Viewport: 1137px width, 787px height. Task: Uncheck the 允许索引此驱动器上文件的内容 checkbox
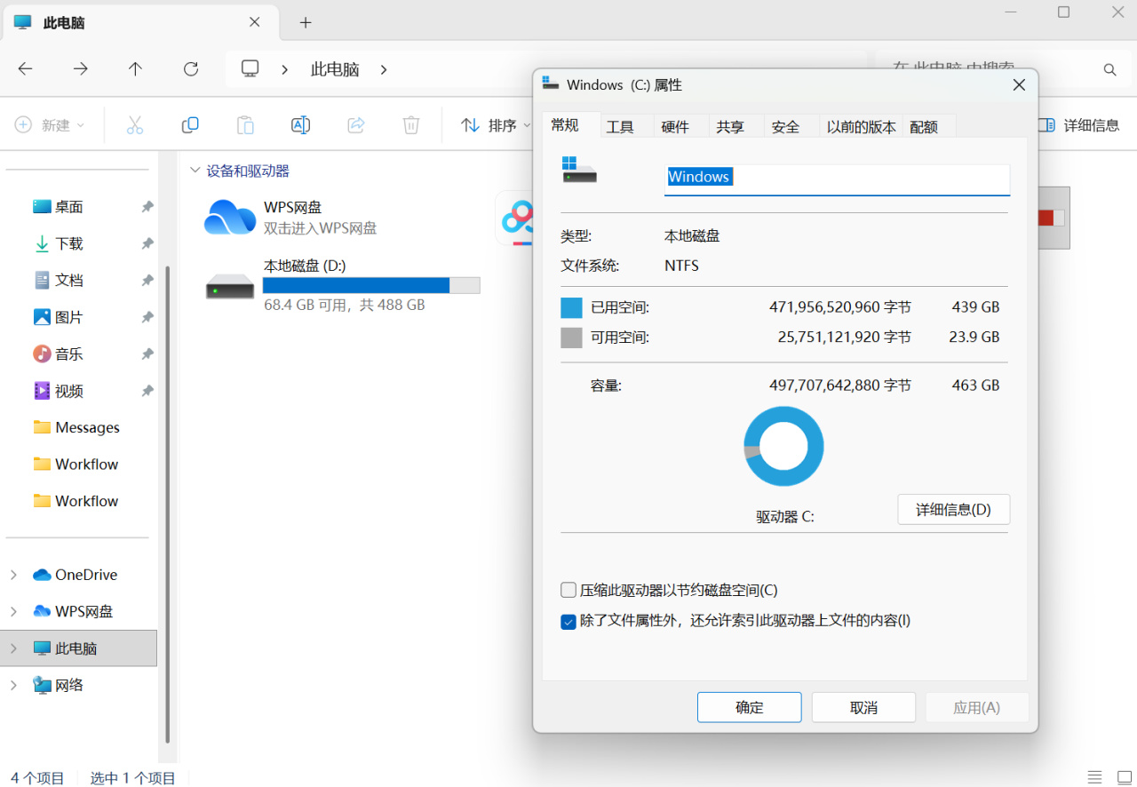pos(568,622)
